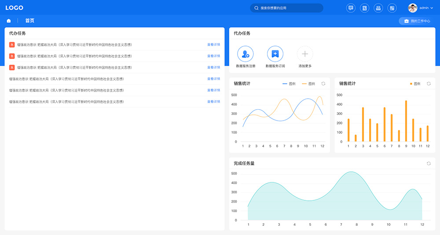Go to home via the house icon
This screenshot has width=440, height=235.
pyautogui.click(x=9, y=21)
